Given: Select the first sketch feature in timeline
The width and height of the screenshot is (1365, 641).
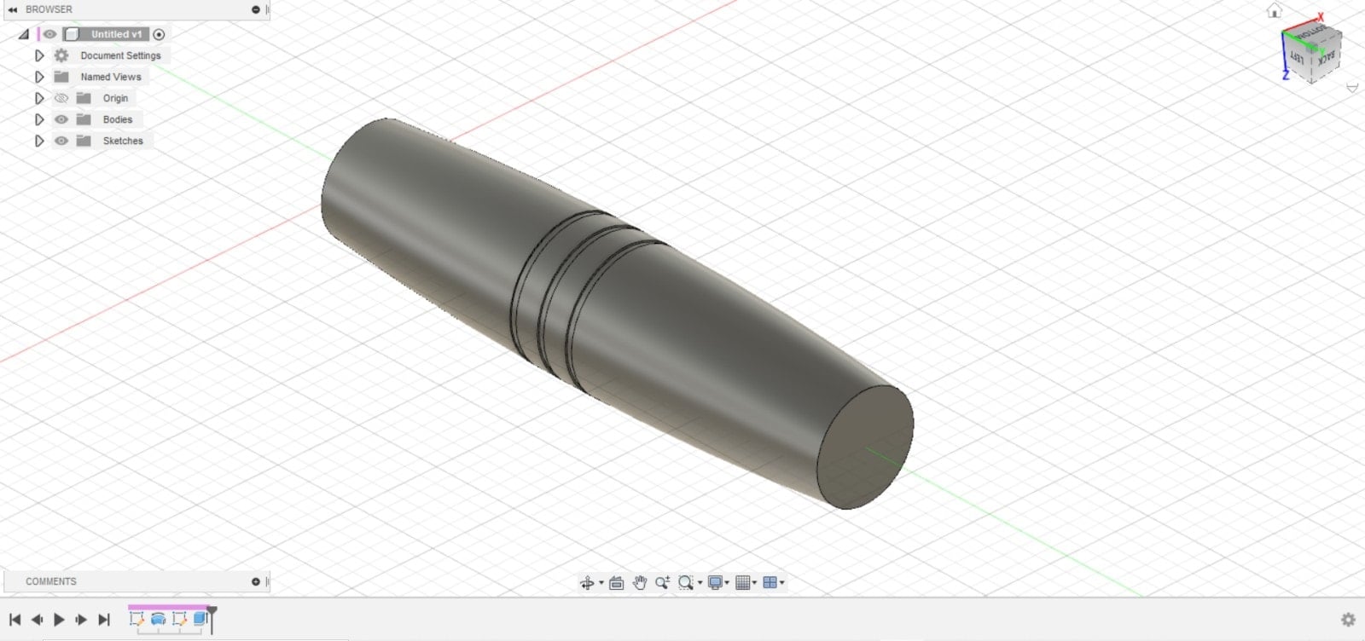Looking at the screenshot, I should [x=136, y=619].
